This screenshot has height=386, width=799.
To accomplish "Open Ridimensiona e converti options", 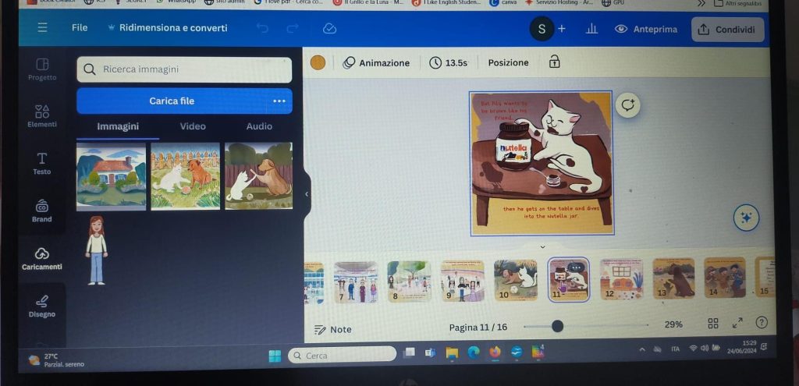I will click(x=168, y=28).
